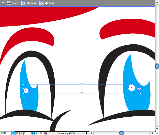Click the artboard number field

(x=27, y=133)
